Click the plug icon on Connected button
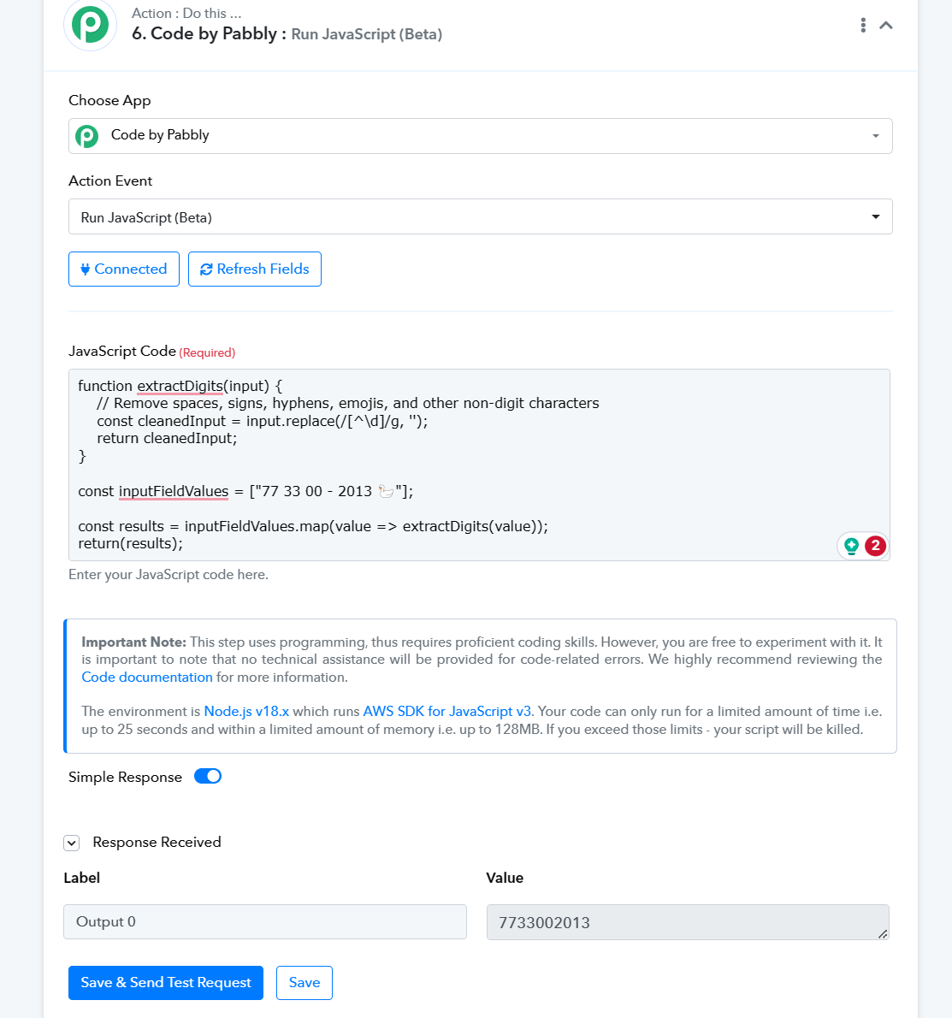This screenshot has width=952, height=1018. [x=85, y=269]
